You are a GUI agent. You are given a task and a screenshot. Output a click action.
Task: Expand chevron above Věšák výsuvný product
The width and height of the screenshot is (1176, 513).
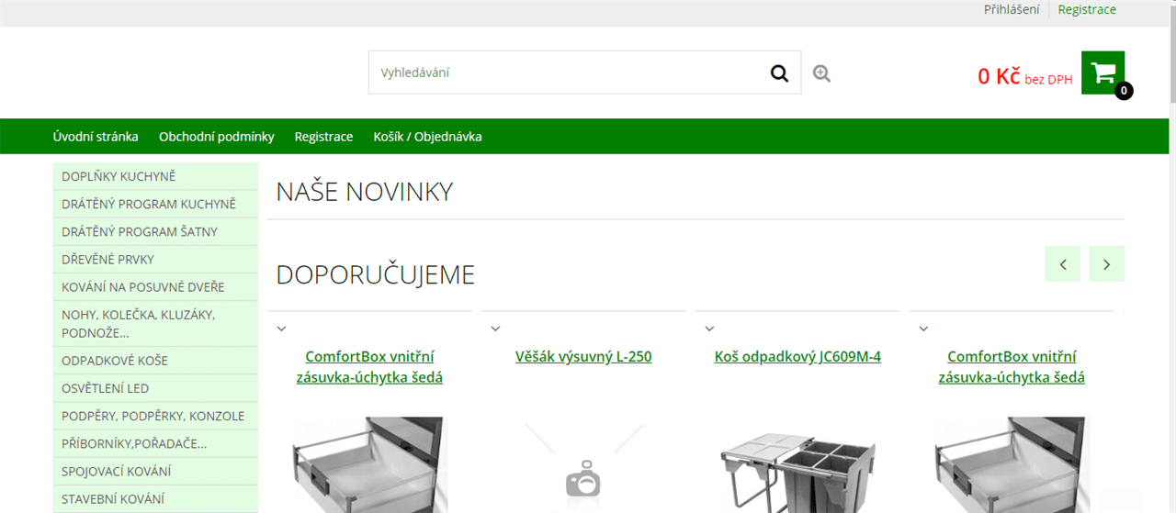pos(495,328)
